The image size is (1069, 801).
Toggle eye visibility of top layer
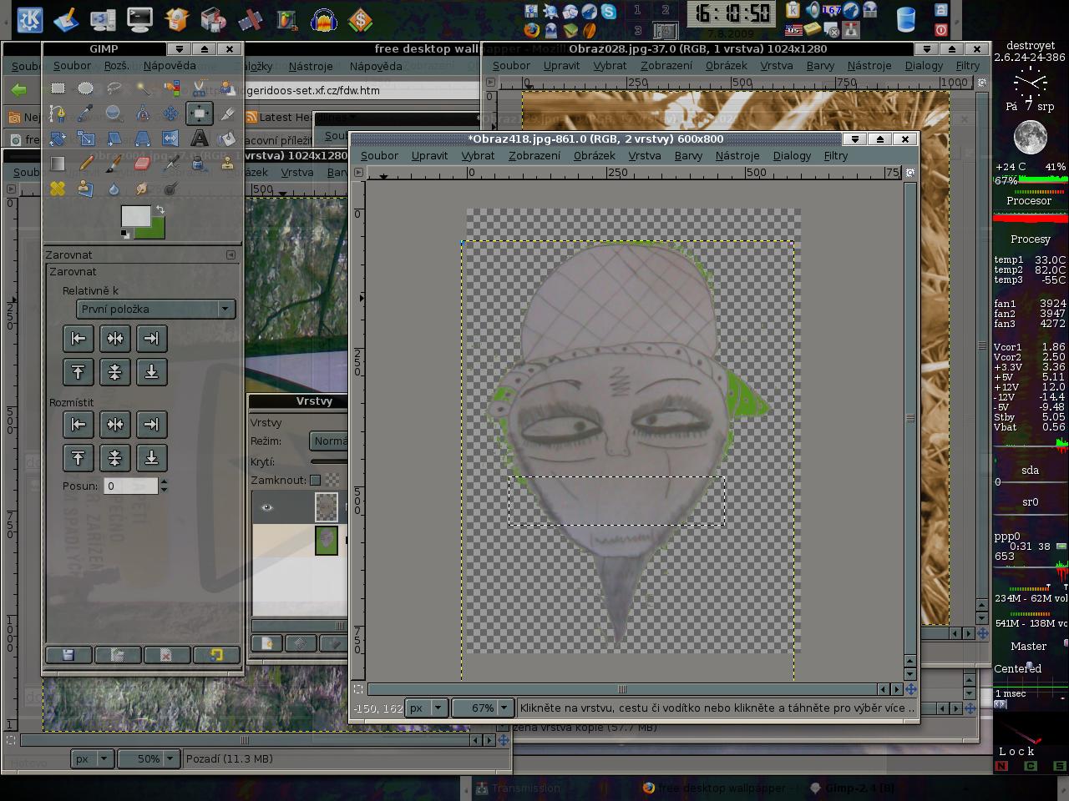(x=267, y=506)
